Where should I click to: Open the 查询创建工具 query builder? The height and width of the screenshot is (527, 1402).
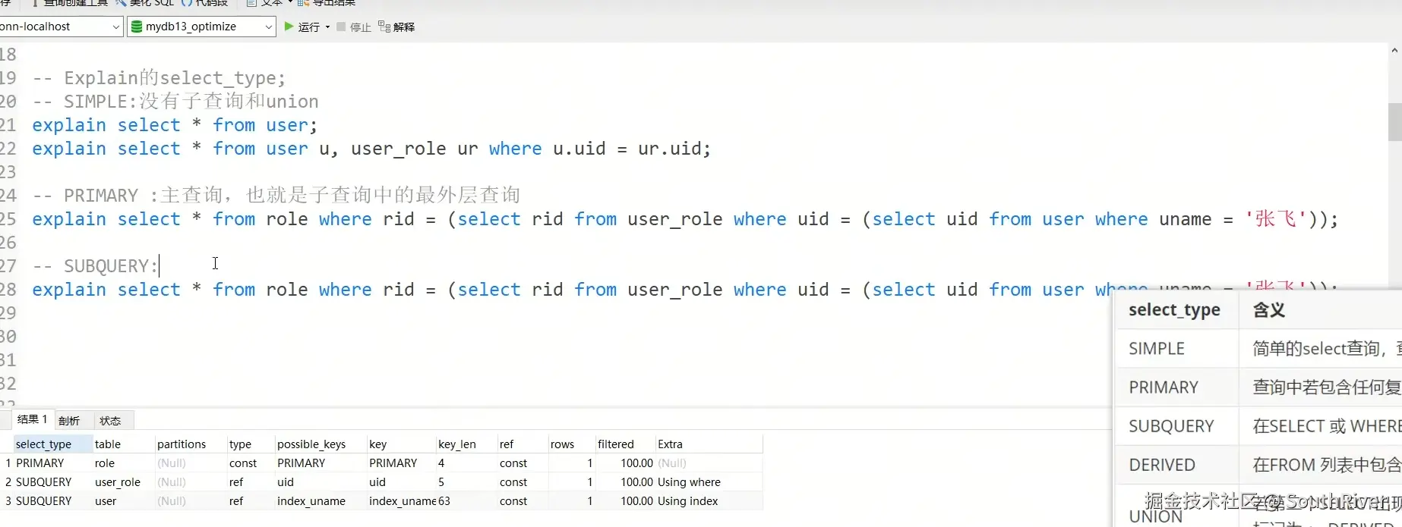(36, 3)
